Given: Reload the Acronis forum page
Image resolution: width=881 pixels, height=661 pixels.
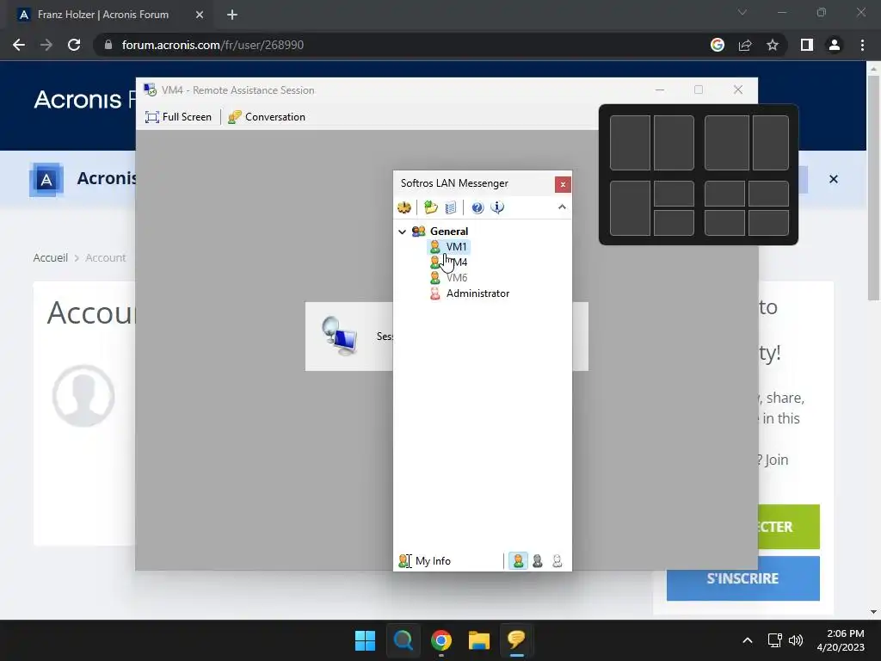Looking at the screenshot, I should tap(74, 45).
